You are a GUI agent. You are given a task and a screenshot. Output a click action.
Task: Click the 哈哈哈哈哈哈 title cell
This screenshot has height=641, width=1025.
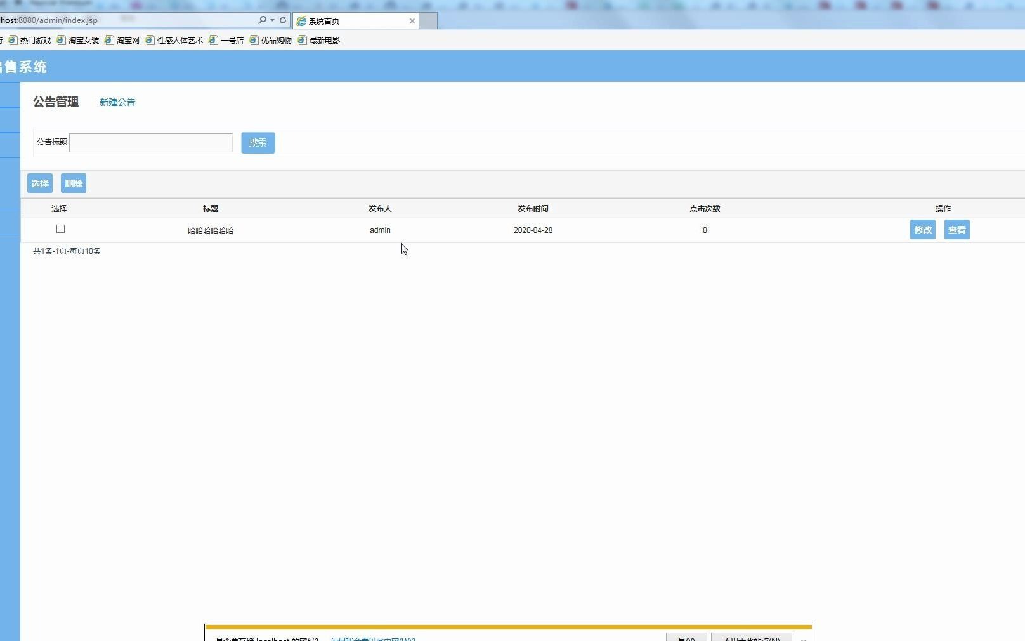[x=211, y=230]
